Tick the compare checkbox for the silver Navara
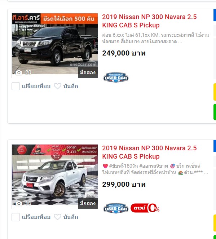216x239 pixels. coord(16,217)
